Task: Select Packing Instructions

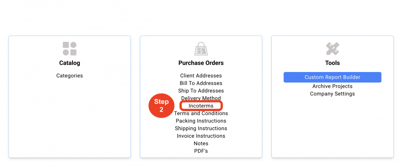Action: 201,121
